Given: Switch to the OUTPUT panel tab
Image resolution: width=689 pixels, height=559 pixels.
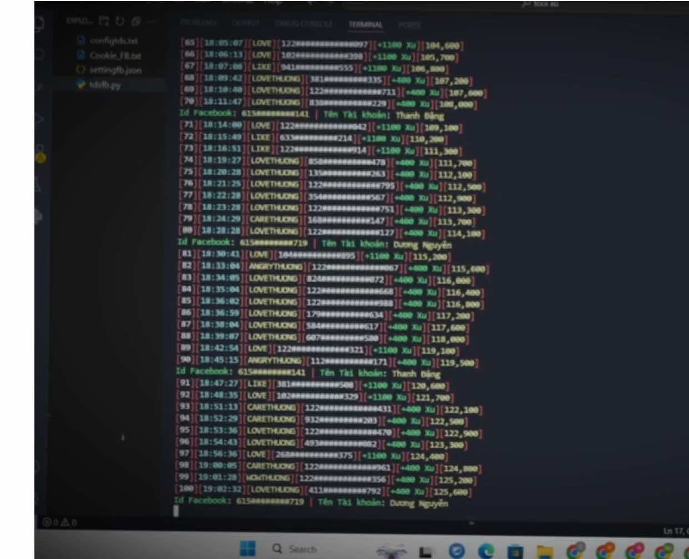Looking at the screenshot, I should 245,23.
